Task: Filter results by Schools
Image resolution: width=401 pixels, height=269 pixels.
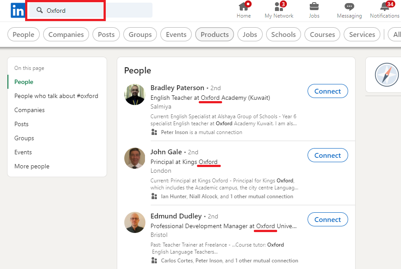Action: click(x=283, y=34)
